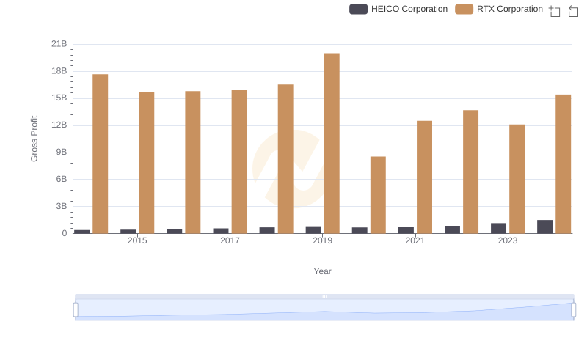
Task: Click the top grip of the zoom slider
Action: (x=324, y=296)
